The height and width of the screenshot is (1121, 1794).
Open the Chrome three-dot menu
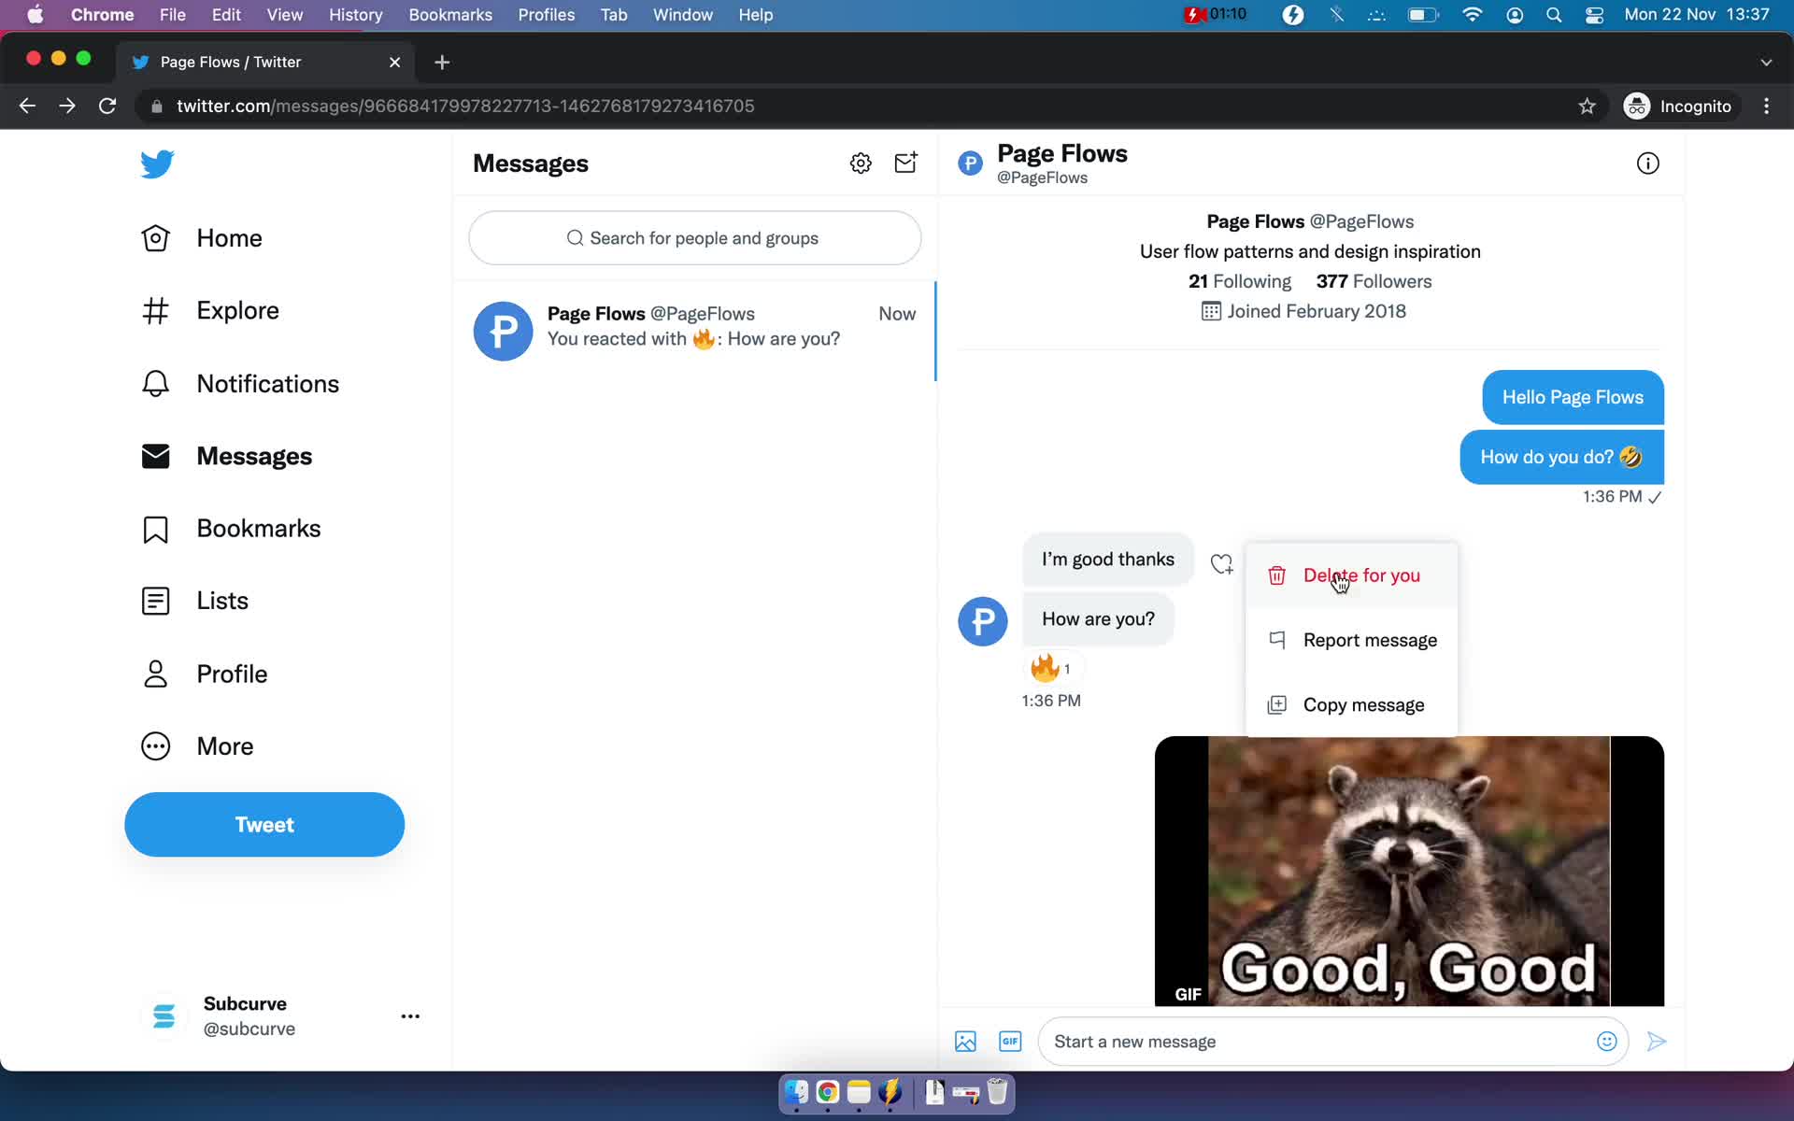[x=1766, y=106]
